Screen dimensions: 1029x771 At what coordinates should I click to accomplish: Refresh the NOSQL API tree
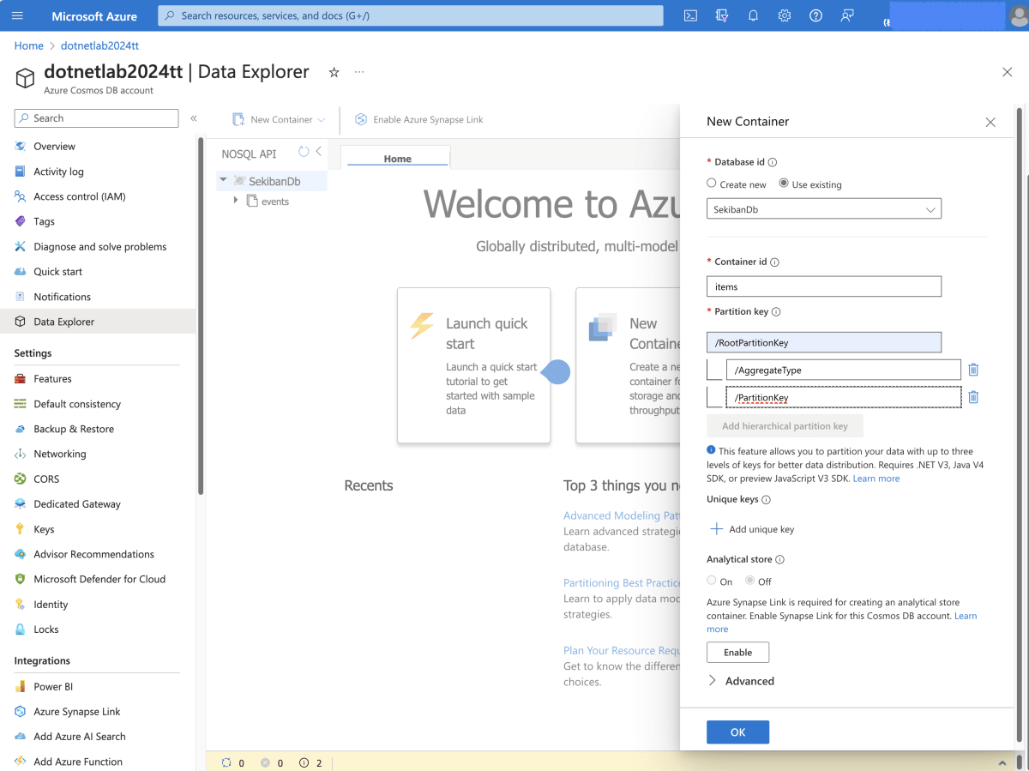[x=304, y=152]
